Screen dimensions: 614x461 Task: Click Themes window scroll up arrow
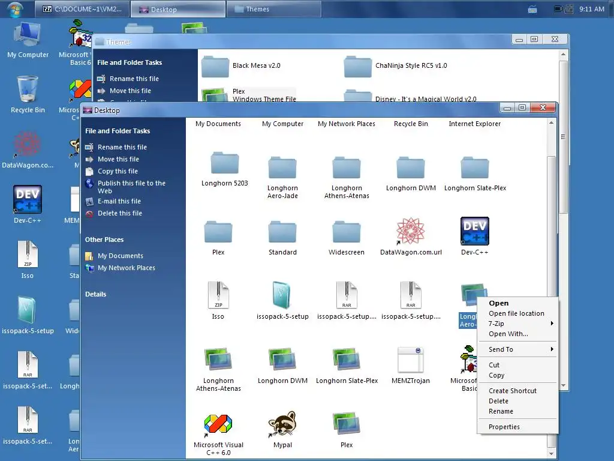563,55
